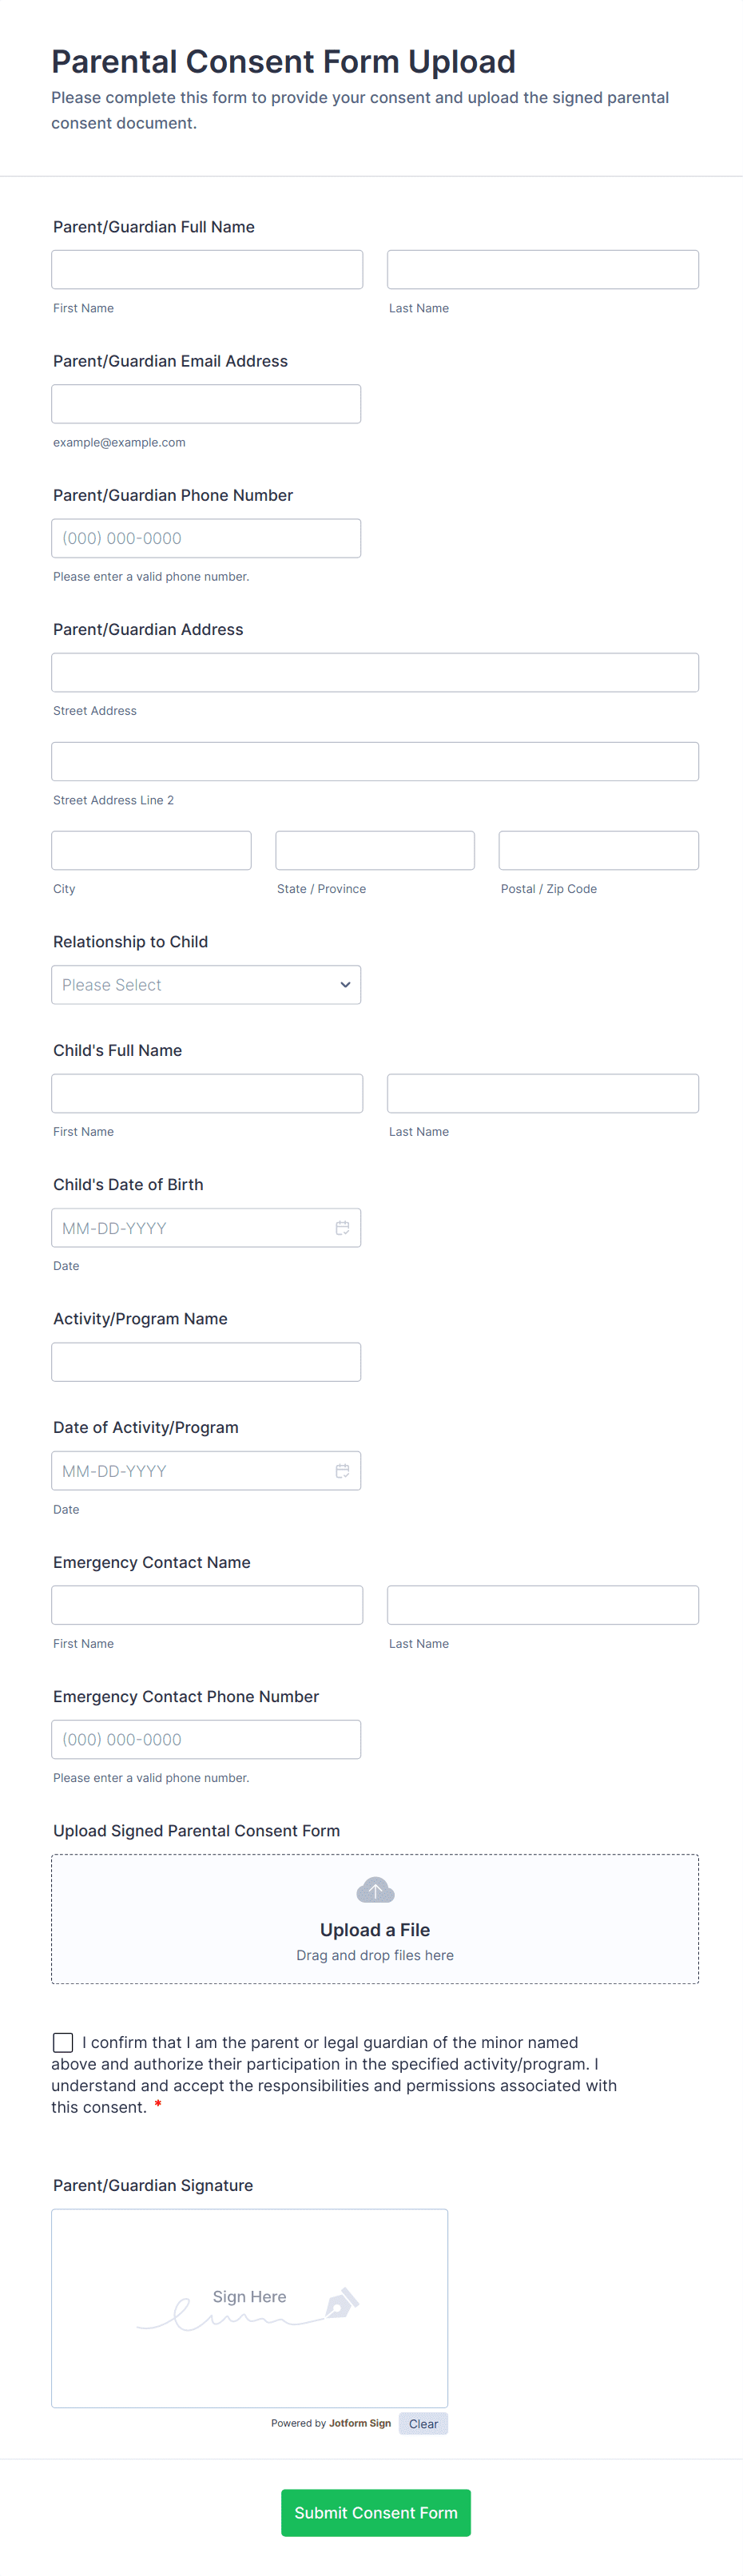The image size is (743, 2576).
Task: Open the Jotform Sign link
Action: click(x=359, y=2423)
